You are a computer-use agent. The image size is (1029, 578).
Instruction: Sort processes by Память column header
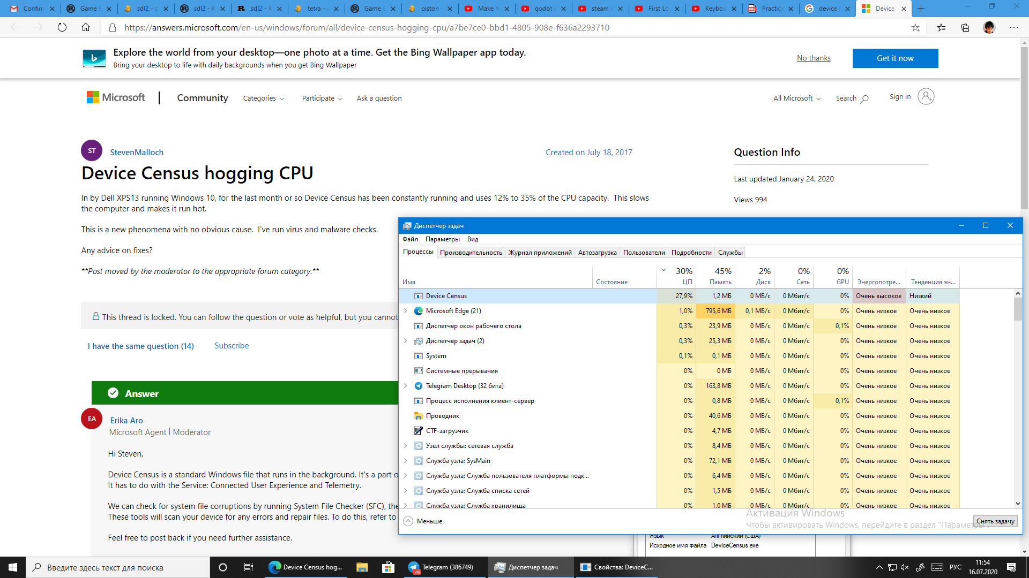[x=715, y=276]
